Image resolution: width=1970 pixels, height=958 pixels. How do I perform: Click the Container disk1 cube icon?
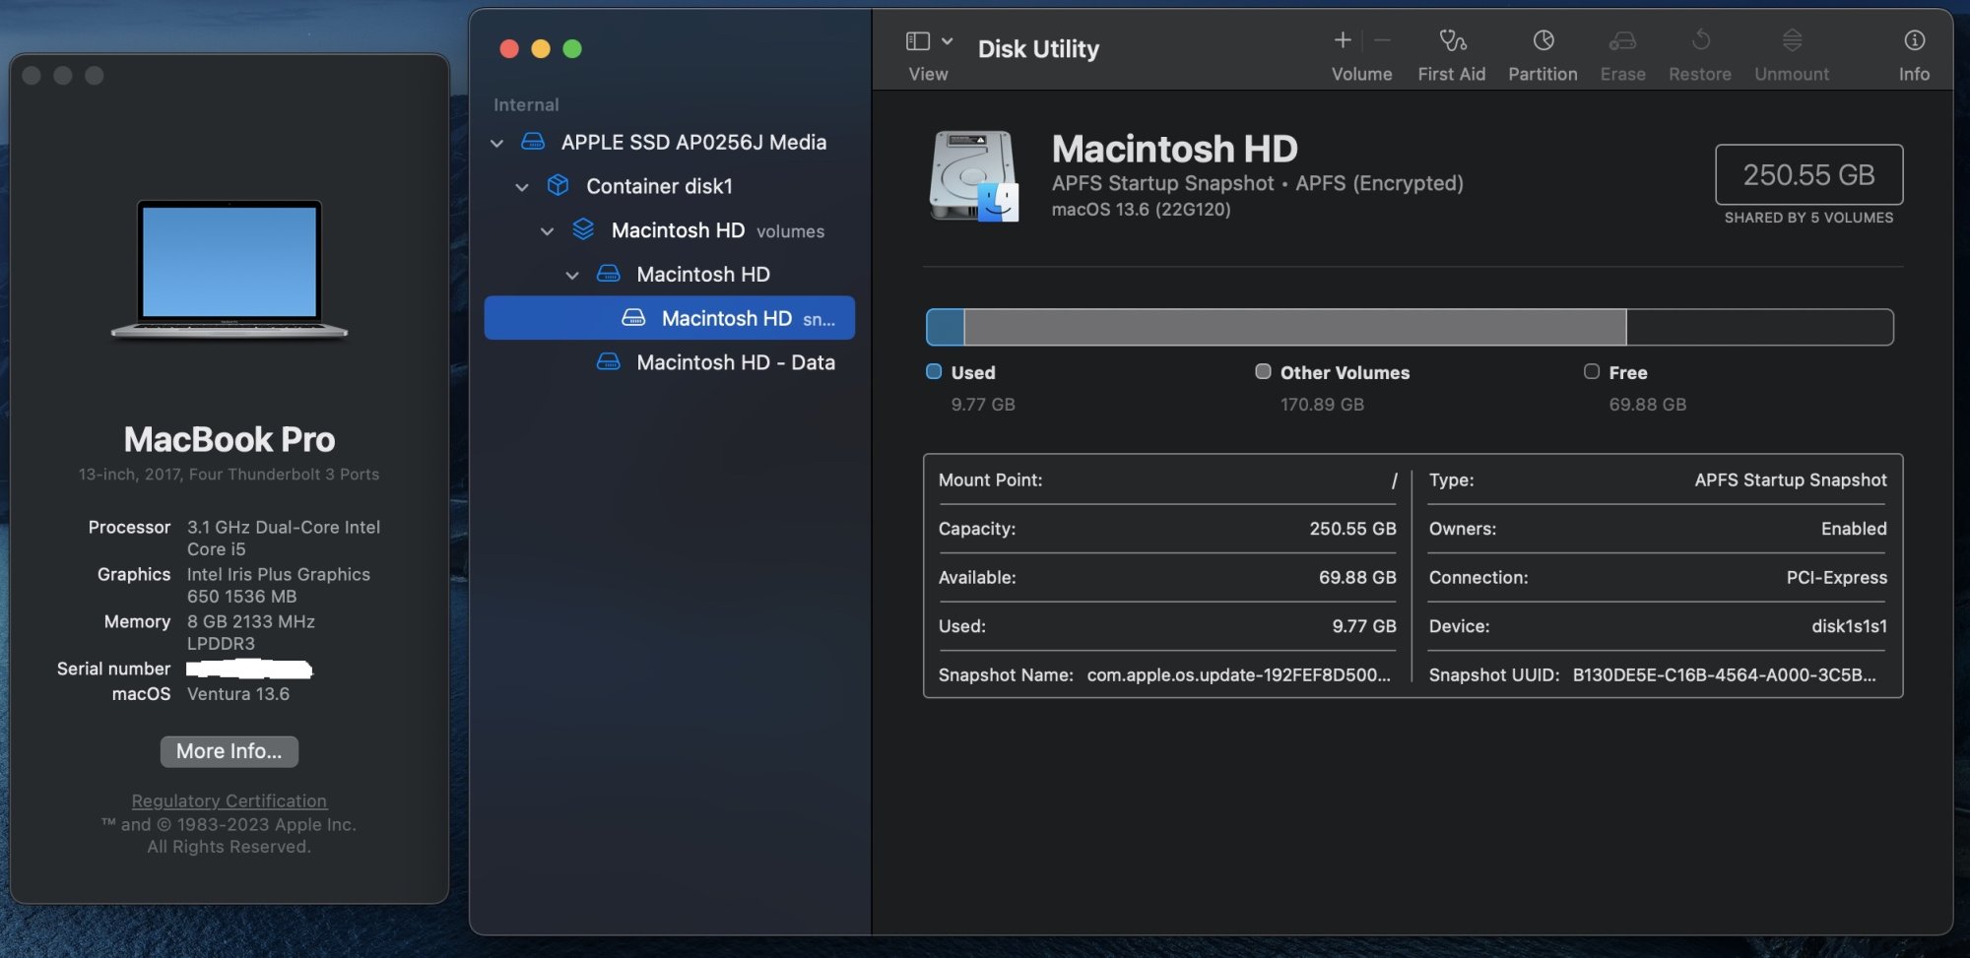[558, 185]
